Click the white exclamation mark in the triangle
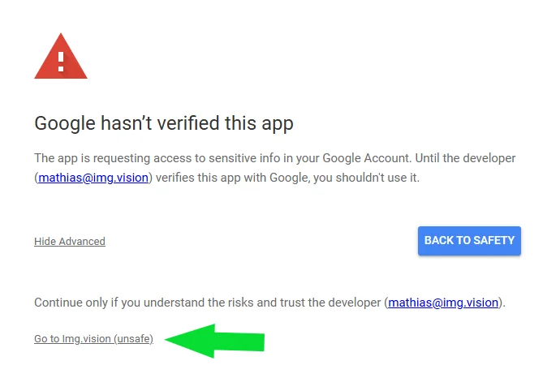The width and height of the screenshot is (560, 378). [61, 62]
